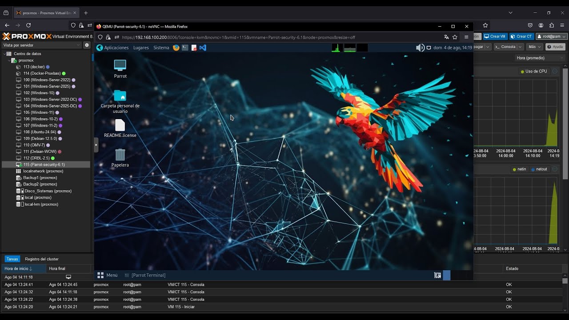Bookmark the Proxmox page with the star

[485, 25]
